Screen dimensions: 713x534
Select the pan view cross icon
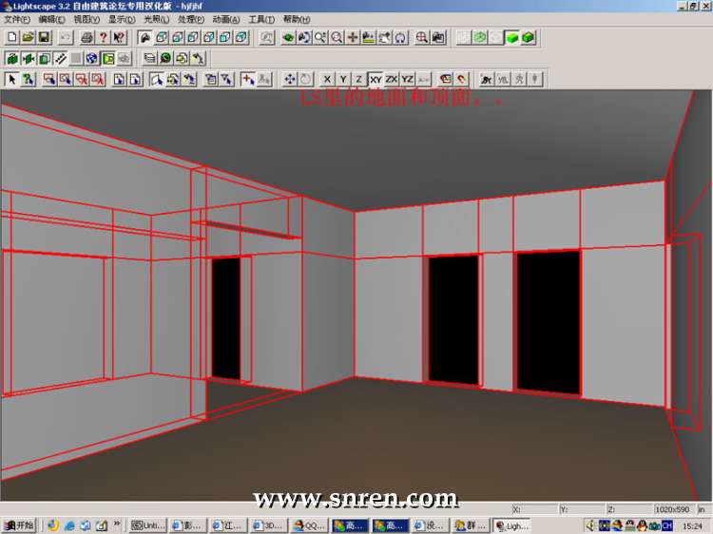point(353,37)
